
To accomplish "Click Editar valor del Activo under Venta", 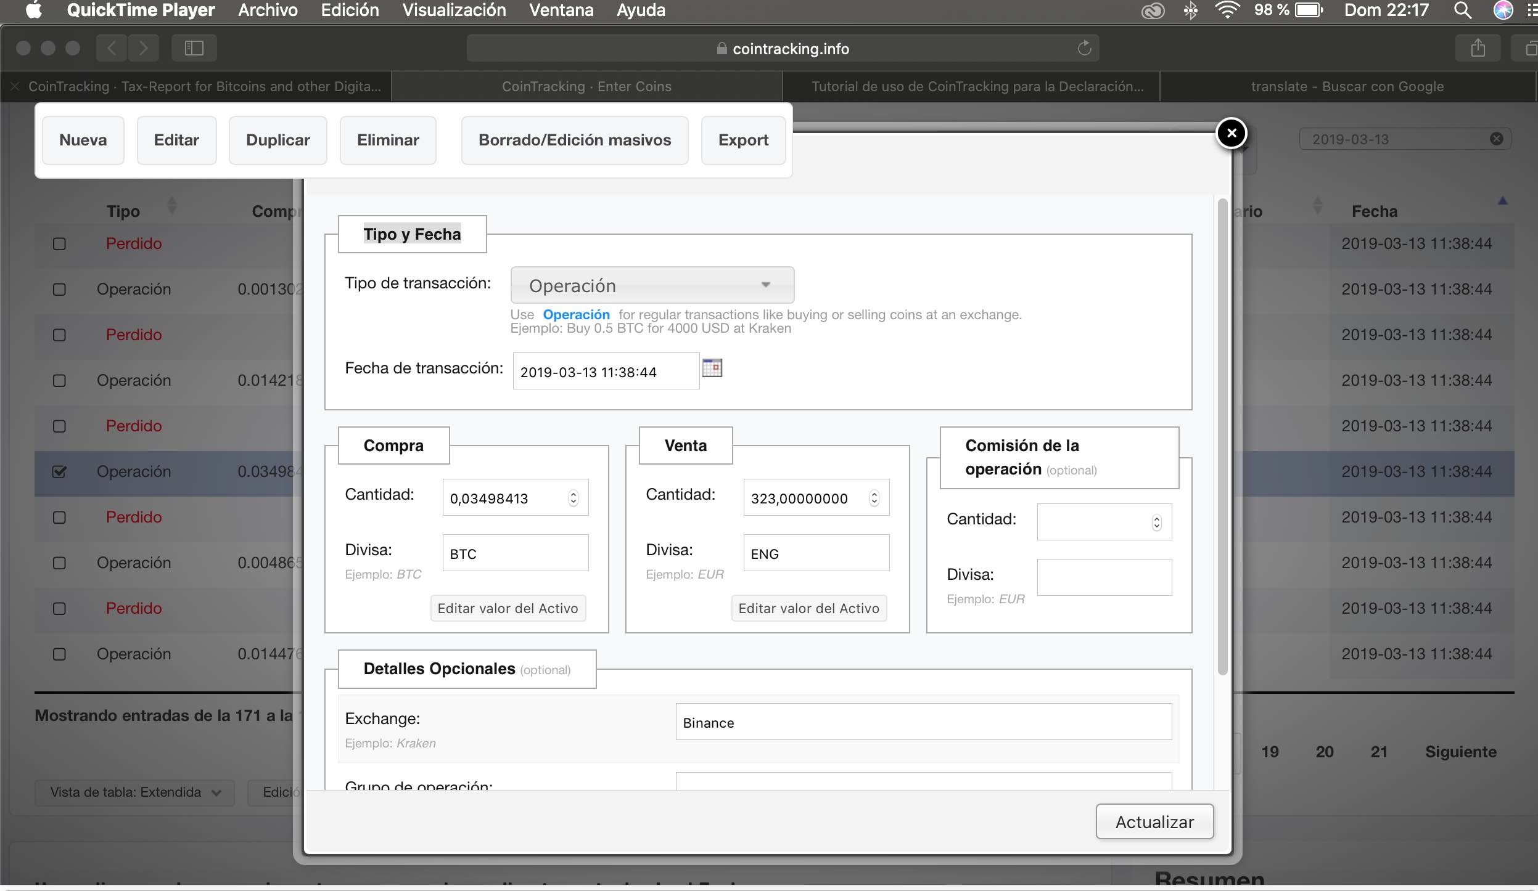I will [808, 608].
